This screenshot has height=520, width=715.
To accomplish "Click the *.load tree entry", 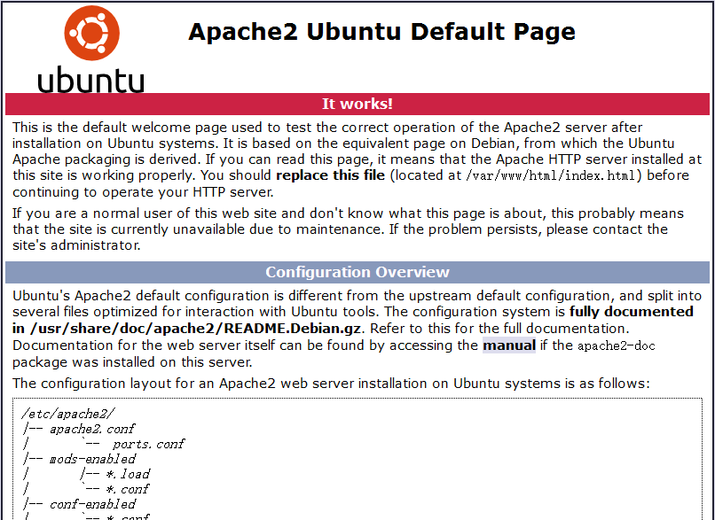I will pos(128,474).
